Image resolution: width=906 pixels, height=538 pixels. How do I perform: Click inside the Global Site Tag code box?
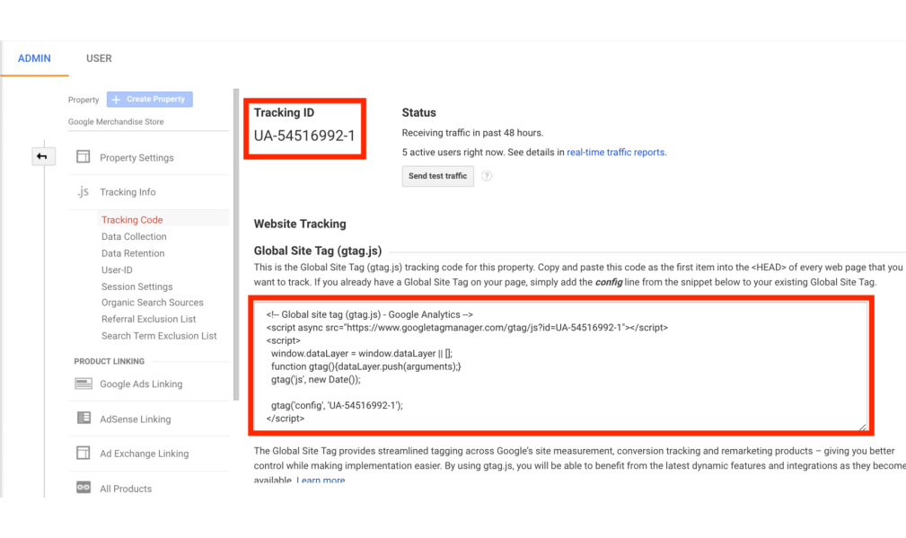click(x=560, y=366)
